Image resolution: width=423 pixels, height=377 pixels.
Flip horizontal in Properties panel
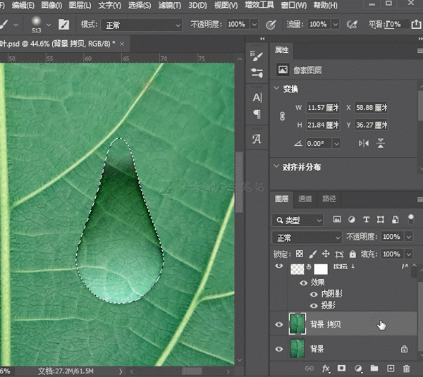tap(364, 143)
